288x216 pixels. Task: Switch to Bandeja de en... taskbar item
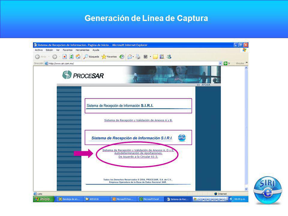point(69,199)
